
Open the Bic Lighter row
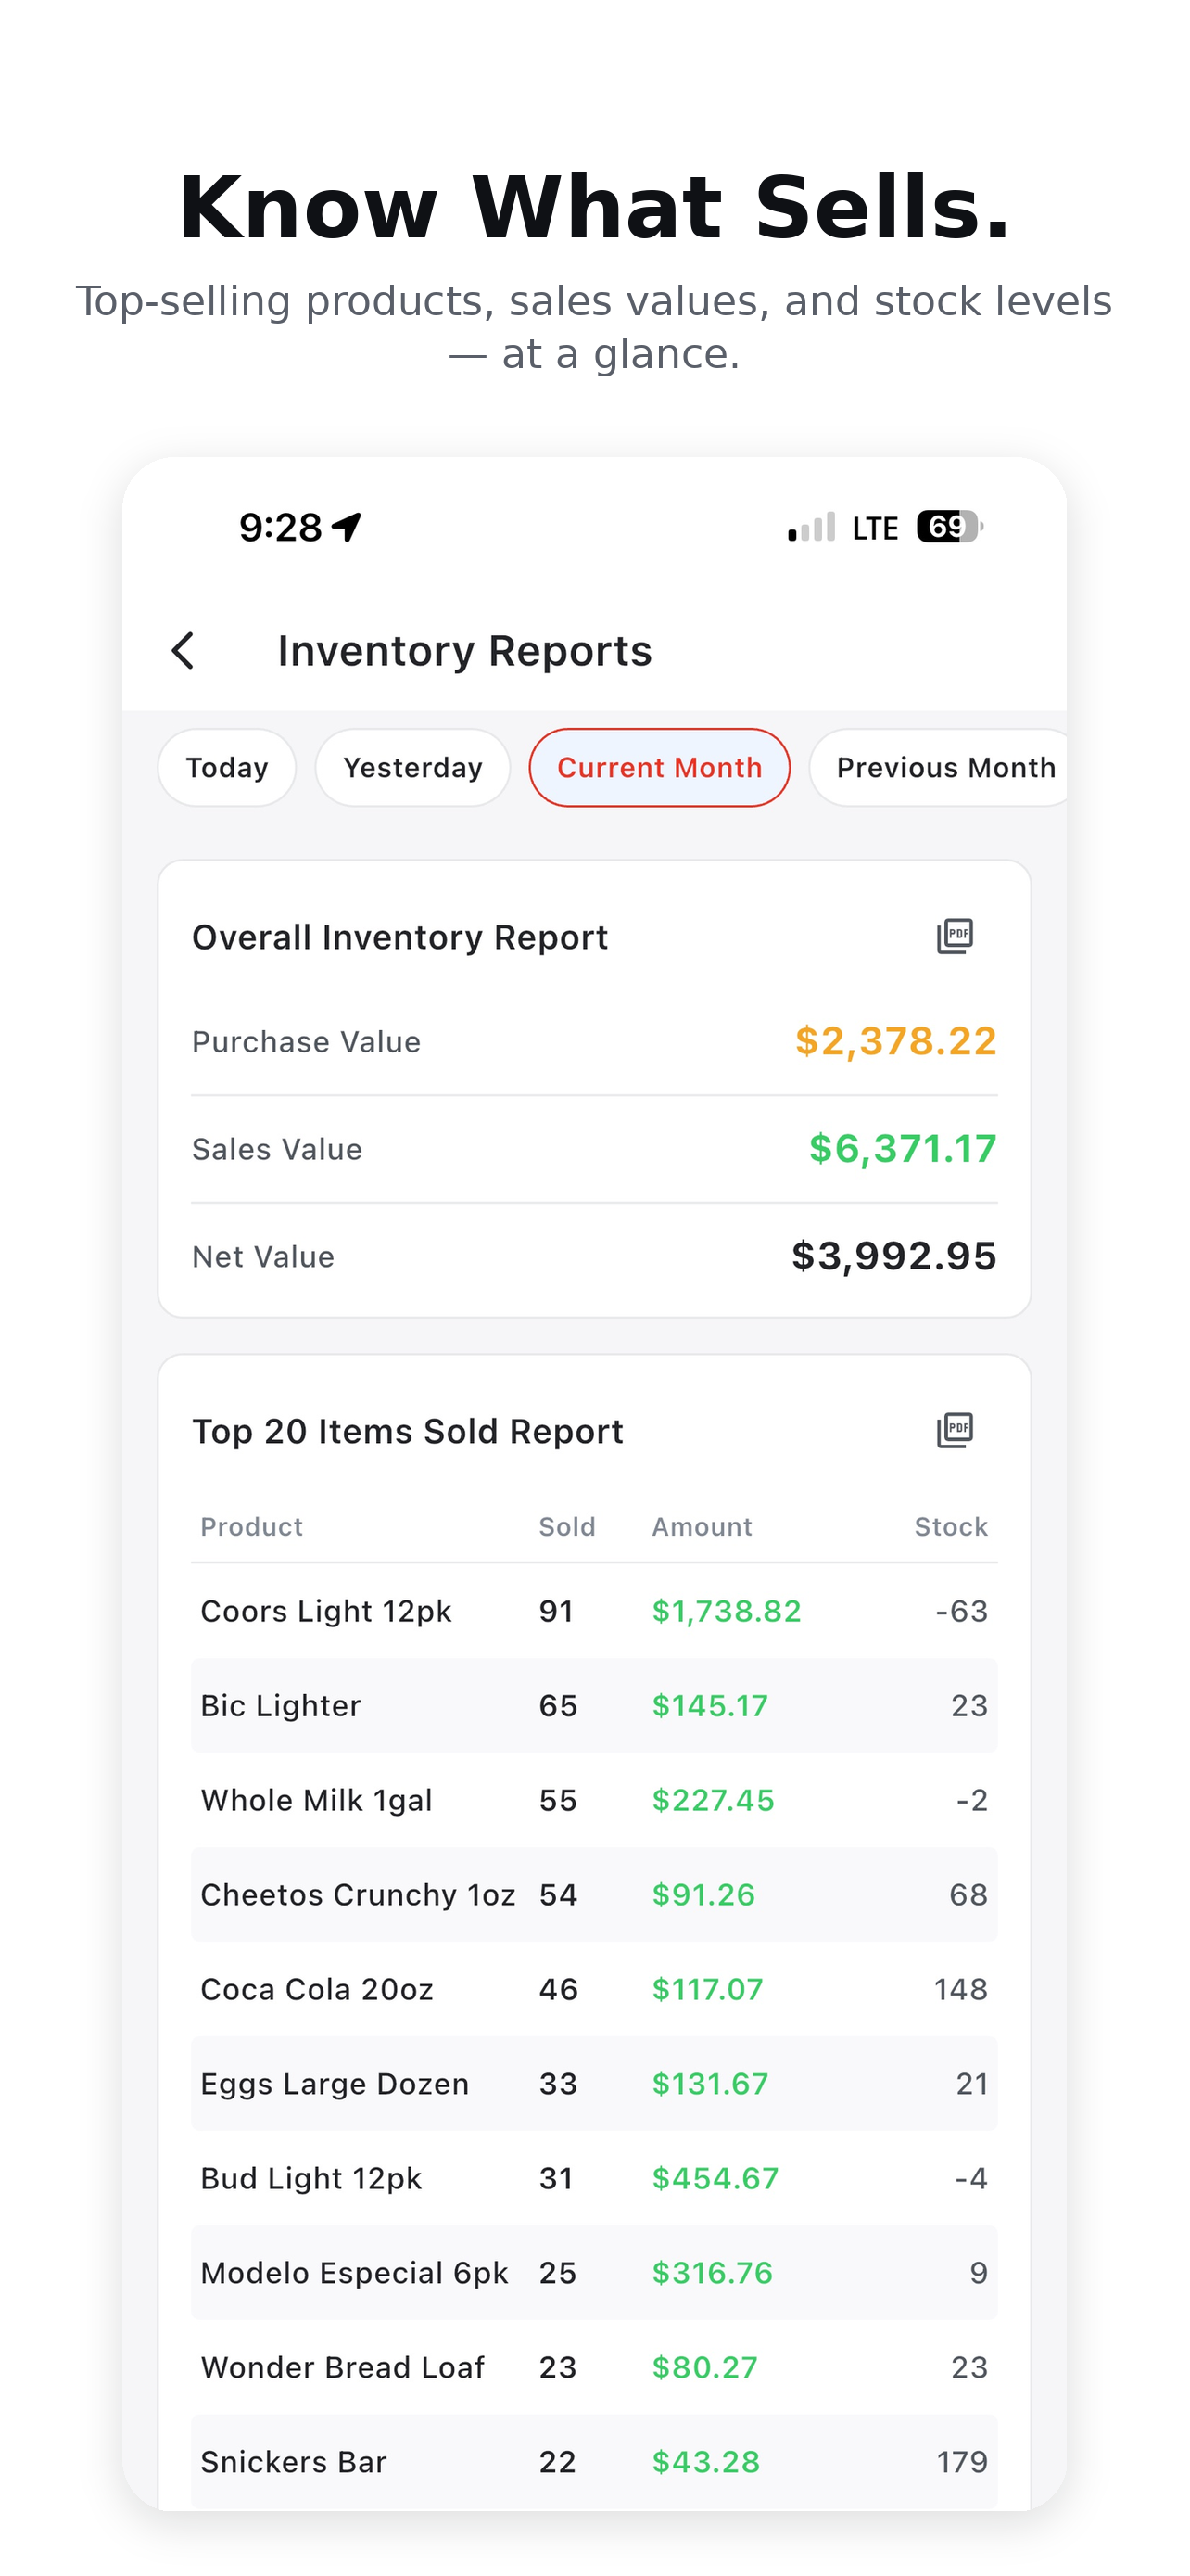pyautogui.click(x=594, y=1705)
